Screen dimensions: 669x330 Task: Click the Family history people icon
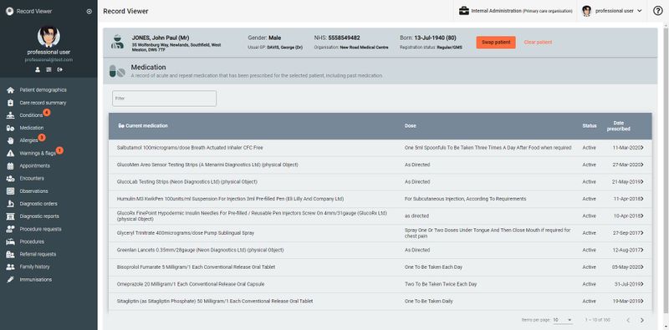(11, 267)
